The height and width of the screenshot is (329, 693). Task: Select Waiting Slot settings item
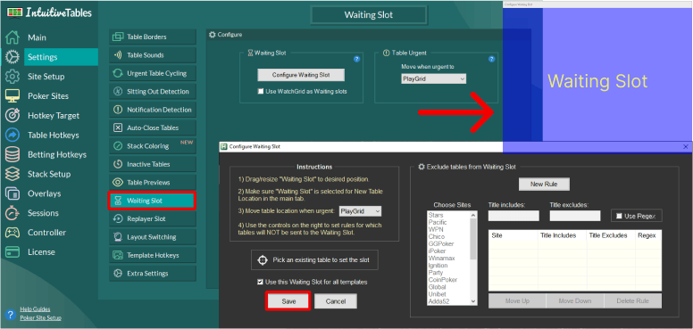[x=152, y=201]
